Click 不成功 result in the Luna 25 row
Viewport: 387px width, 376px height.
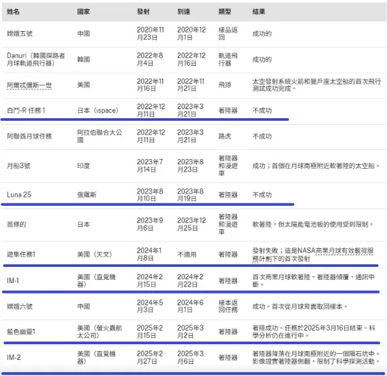[x=262, y=195]
